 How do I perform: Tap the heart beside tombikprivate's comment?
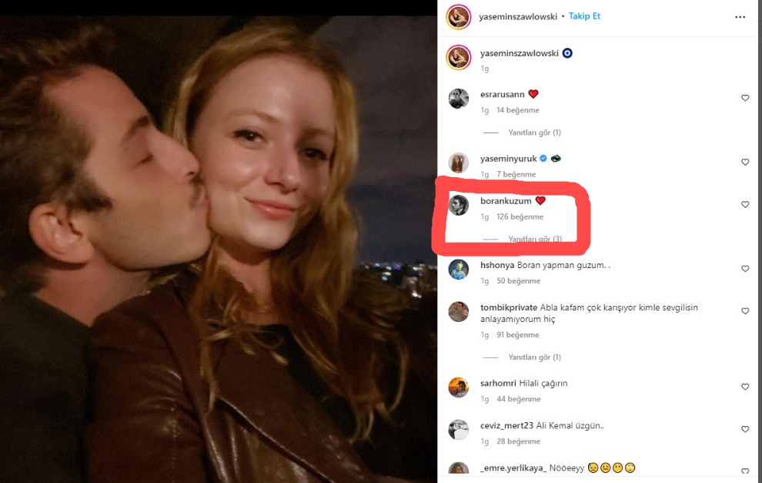745,311
